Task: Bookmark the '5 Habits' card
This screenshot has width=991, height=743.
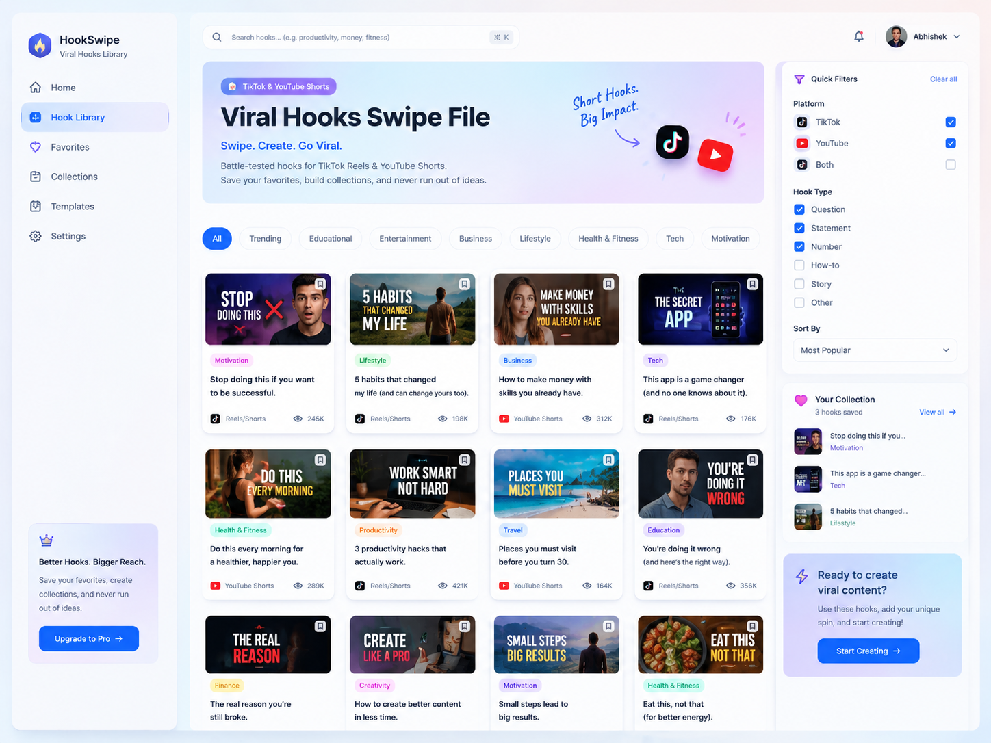Action: coord(465,284)
